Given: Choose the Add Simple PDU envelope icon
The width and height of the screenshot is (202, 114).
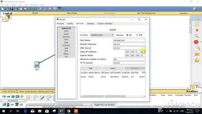Looking at the screenshot, I should [x=197, y=54].
